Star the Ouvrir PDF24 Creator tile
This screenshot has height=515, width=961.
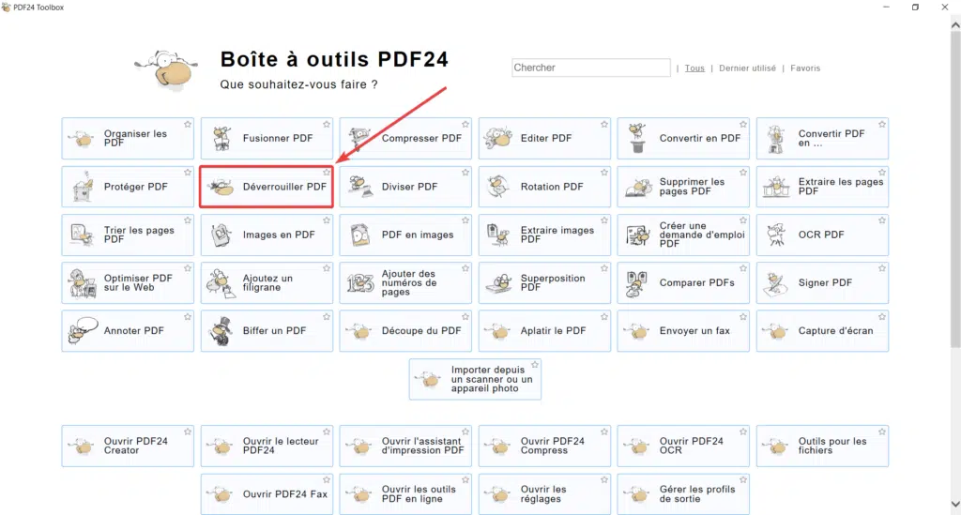pyautogui.click(x=188, y=432)
